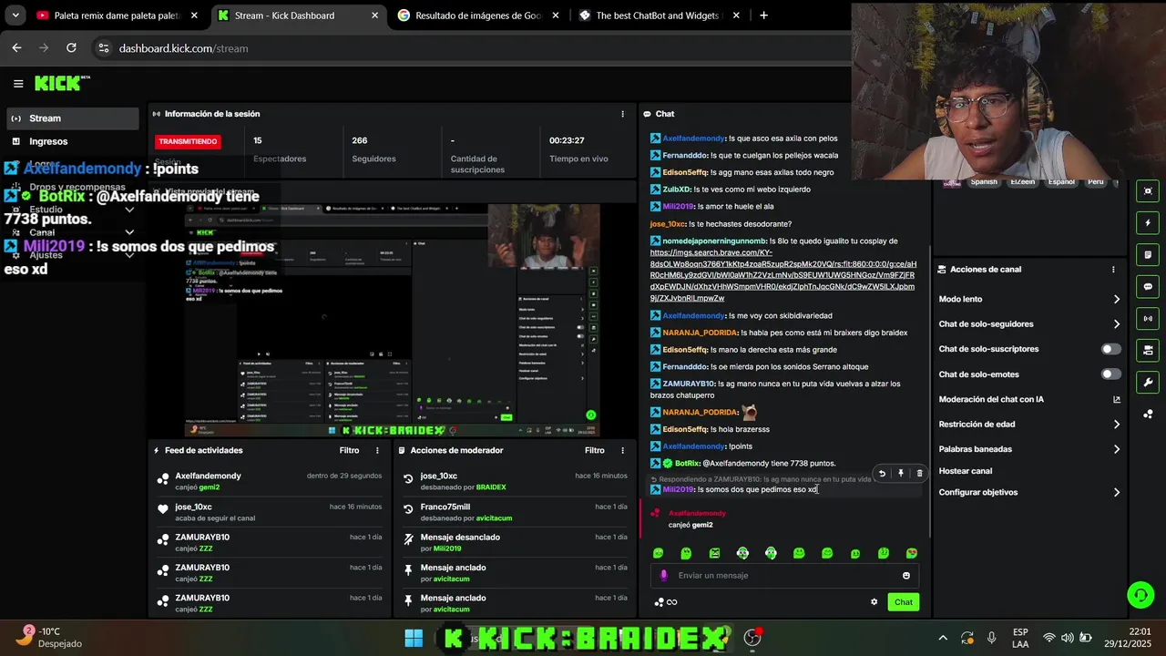Open chat settings gear icon
Screen dimensions: 1166x656
tap(874, 602)
